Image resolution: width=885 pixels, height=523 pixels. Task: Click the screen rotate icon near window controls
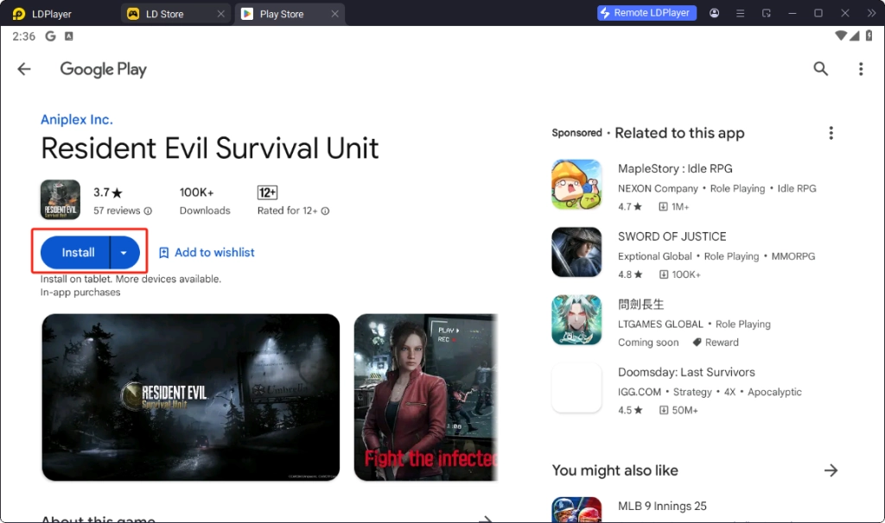tap(766, 13)
